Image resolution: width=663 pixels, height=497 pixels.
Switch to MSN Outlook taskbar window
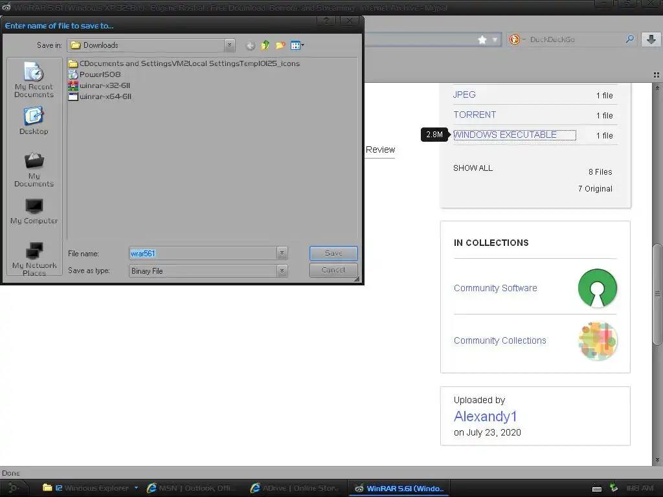[x=191, y=488]
